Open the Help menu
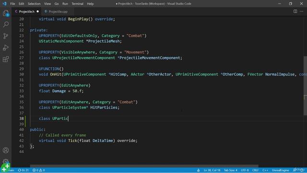Viewport: 307px width, 173px height. click(x=90, y=4)
